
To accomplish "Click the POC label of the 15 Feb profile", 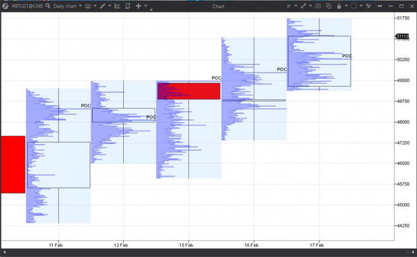I will pos(217,78).
